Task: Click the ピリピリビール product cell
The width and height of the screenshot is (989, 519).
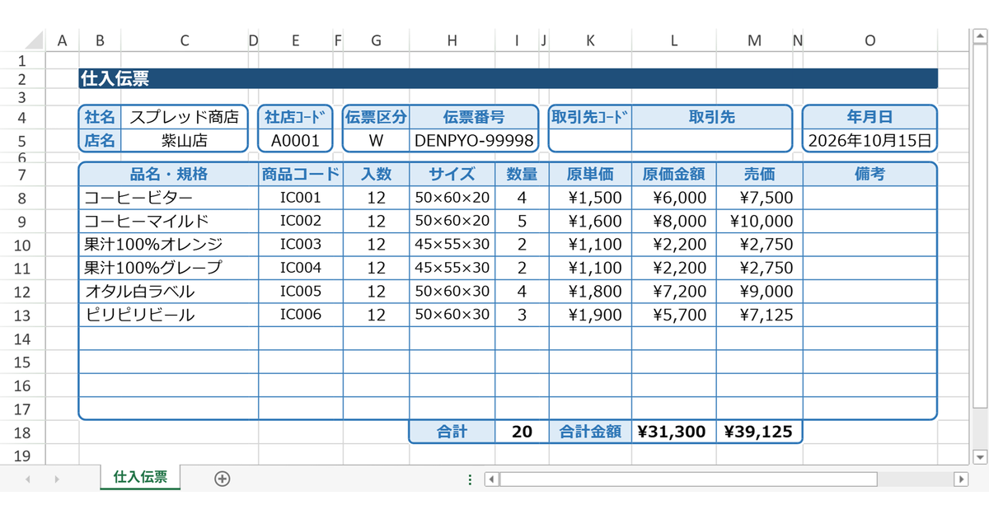Action: coord(169,315)
